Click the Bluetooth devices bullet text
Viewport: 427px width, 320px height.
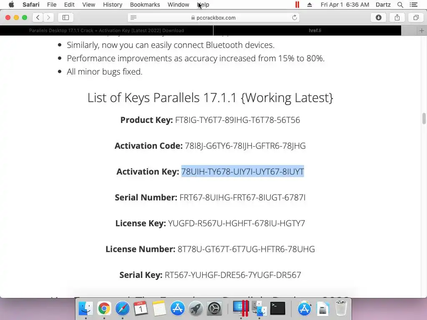171,45
